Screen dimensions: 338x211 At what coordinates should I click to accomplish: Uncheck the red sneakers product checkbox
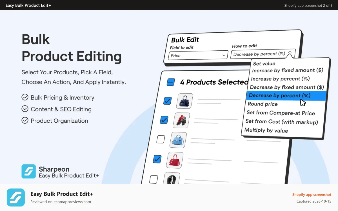point(164,120)
